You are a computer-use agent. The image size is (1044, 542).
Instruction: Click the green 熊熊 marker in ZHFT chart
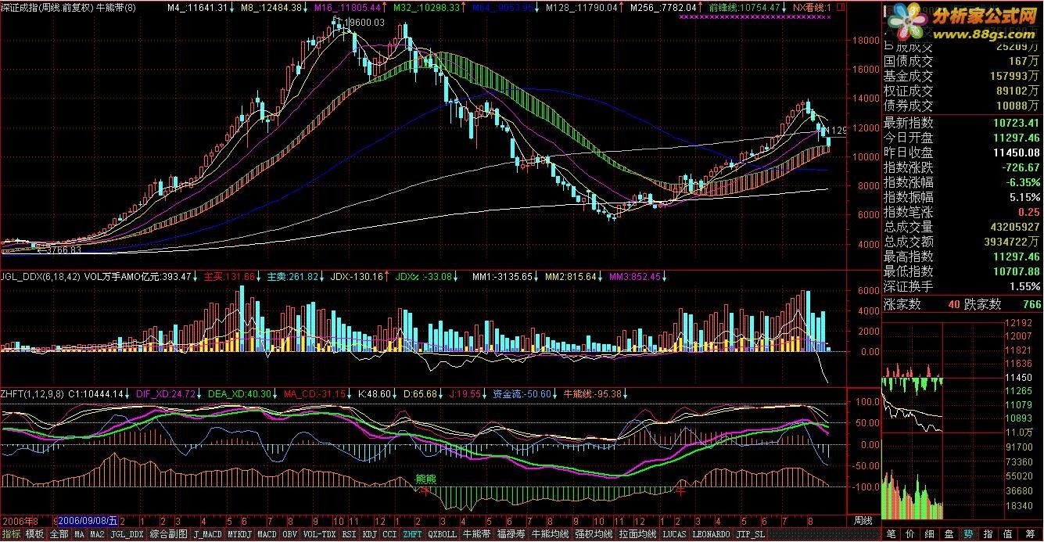[x=425, y=478]
